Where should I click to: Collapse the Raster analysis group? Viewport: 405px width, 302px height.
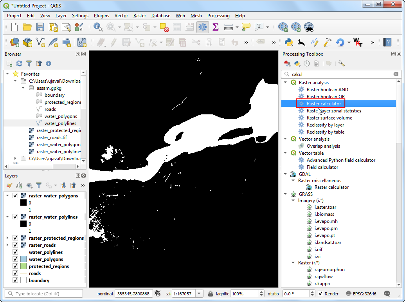point(285,83)
